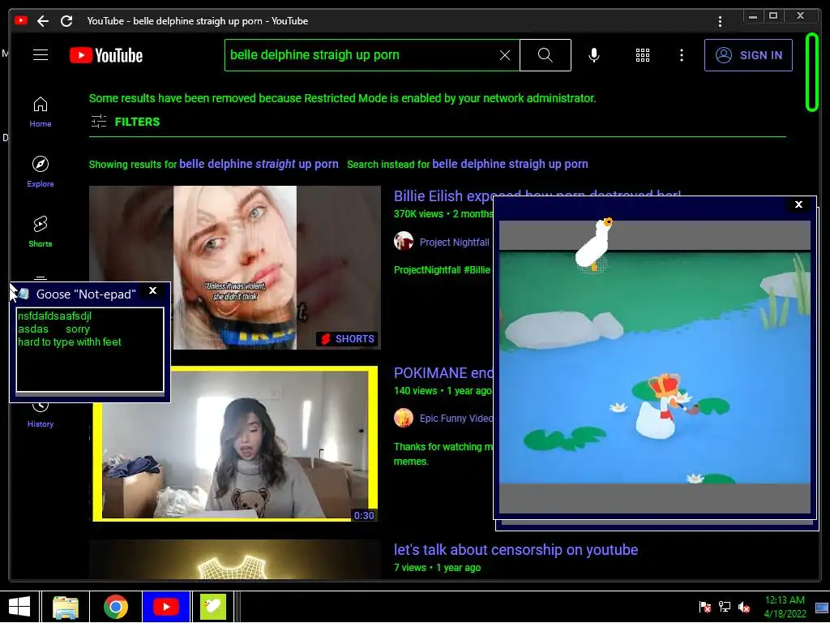Click inside Goose Not-epad text area
Screen dimensions: 830x623
[90, 350]
